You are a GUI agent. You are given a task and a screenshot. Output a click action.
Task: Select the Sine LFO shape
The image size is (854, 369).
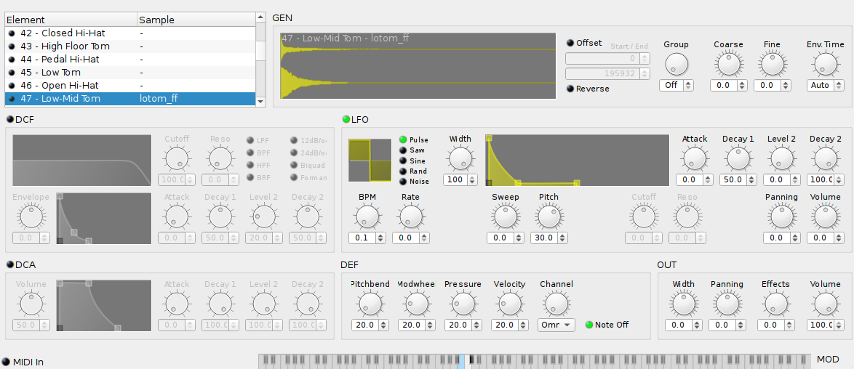click(x=402, y=161)
